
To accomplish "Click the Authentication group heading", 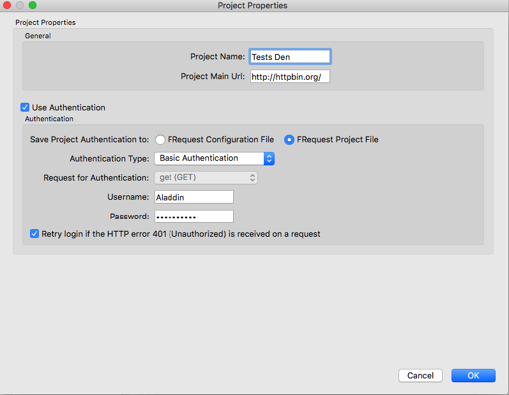I will click(49, 119).
